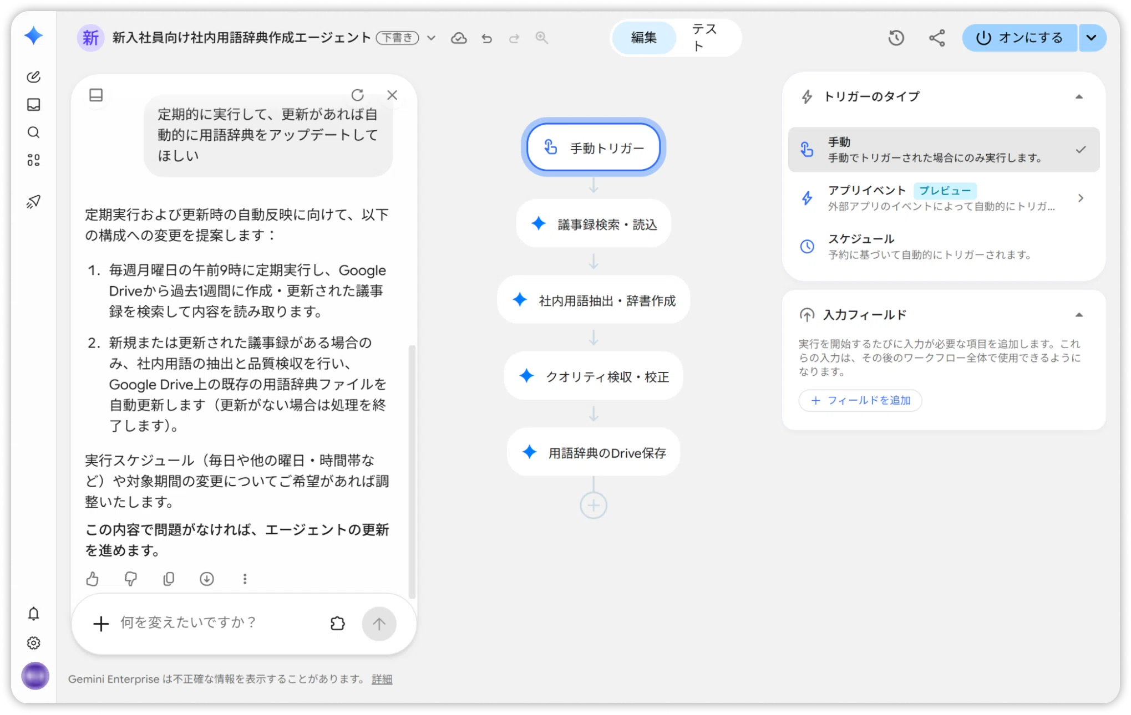Open more options for the response

245,579
